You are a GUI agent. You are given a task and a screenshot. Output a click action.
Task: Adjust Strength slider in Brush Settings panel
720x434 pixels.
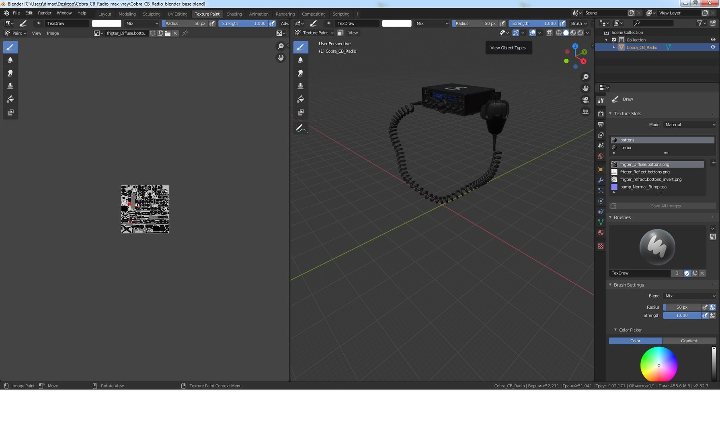(x=682, y=315)
